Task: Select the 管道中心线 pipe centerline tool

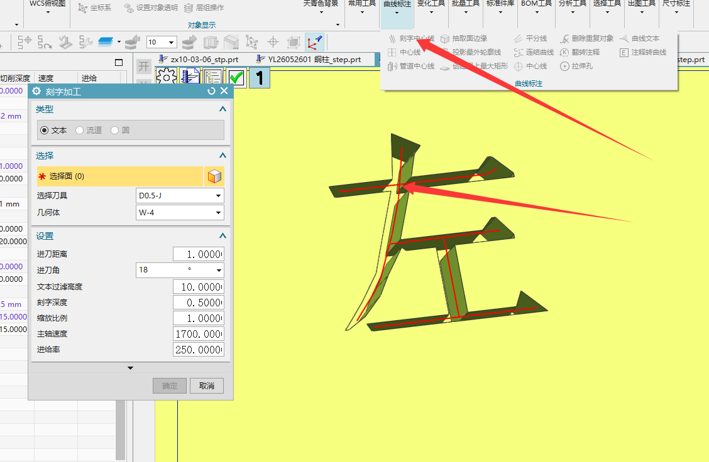Action: [411, 66]
